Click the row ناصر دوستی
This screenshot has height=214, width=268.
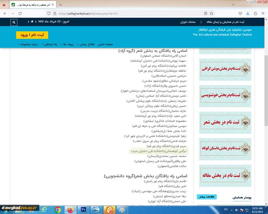(x=162, y=96)
